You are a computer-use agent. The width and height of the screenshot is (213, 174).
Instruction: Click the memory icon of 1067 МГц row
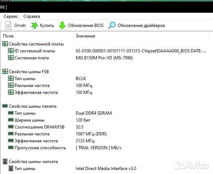tap(11, 134)
